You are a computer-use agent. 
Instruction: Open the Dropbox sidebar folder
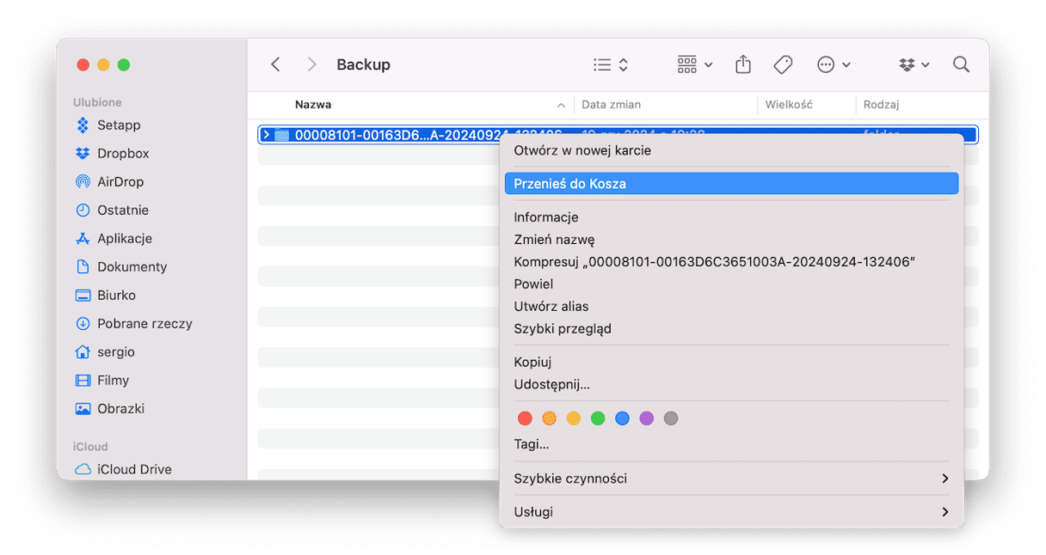(122, 153)
